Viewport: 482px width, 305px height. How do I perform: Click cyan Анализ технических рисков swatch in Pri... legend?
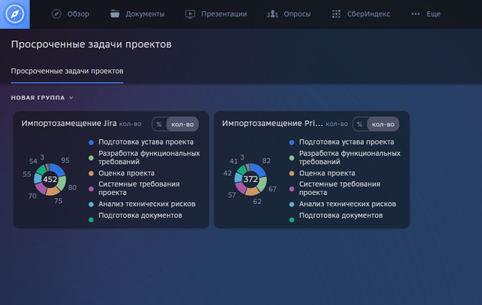tap(292, 204)
